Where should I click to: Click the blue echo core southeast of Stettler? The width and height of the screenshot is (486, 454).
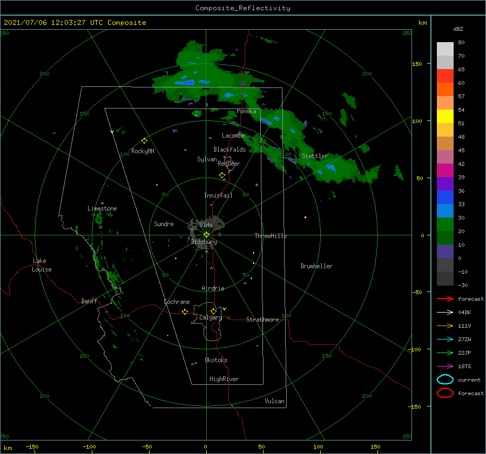click(x=332, y=168)
